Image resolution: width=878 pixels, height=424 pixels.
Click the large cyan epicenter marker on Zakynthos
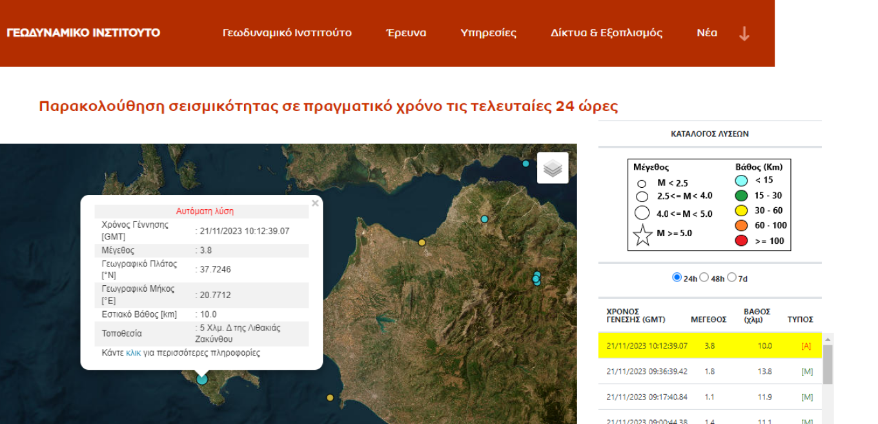202,379
